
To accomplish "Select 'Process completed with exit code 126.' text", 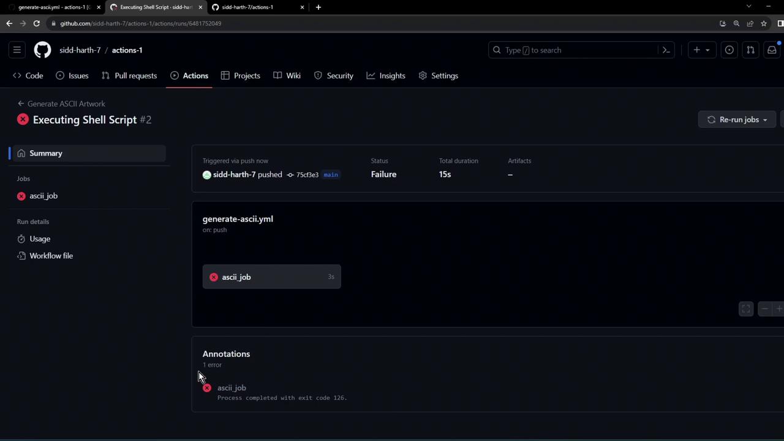I will coord(282,398).
